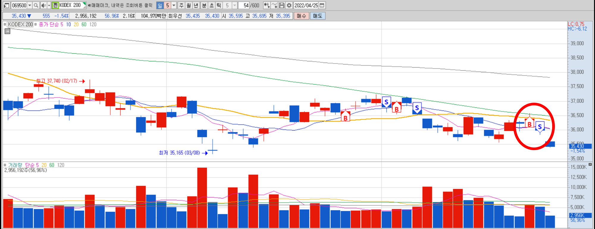Click the grid table icon under KODEX 200 label
The image size is (595, 229).
7,31
